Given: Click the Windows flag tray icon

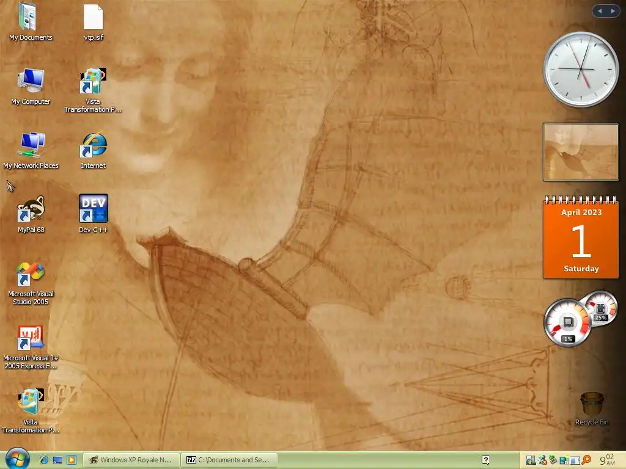Looking at the screenshot, I should pyautogui.click(x=531, y=460).
